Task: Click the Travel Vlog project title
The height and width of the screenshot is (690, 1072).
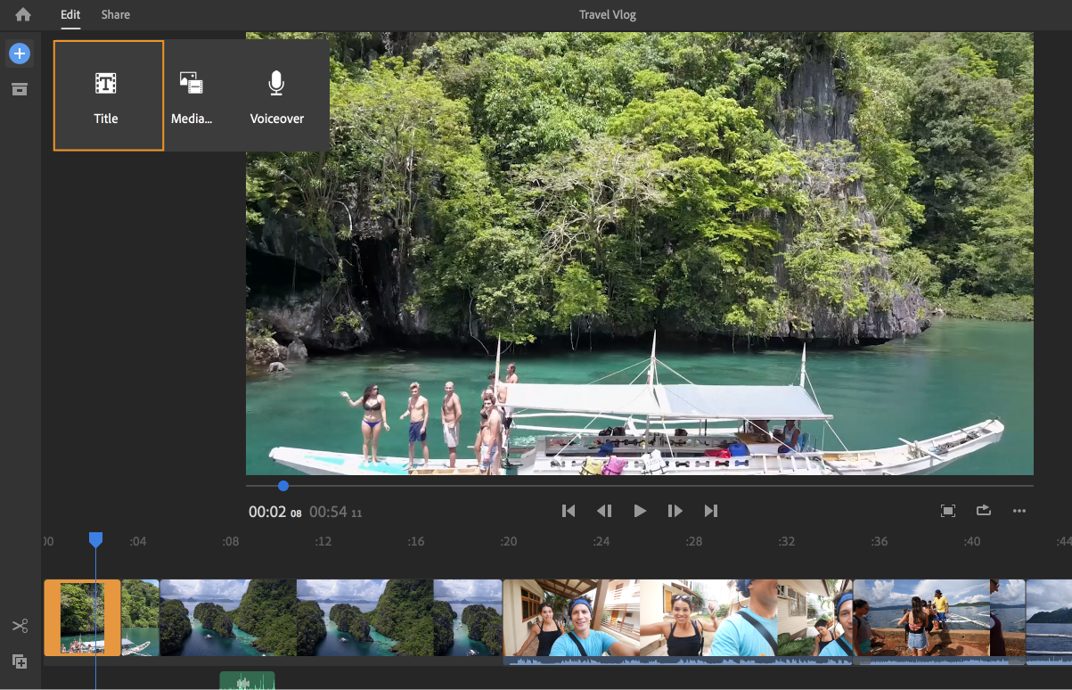Action: [x=608, y=14]
